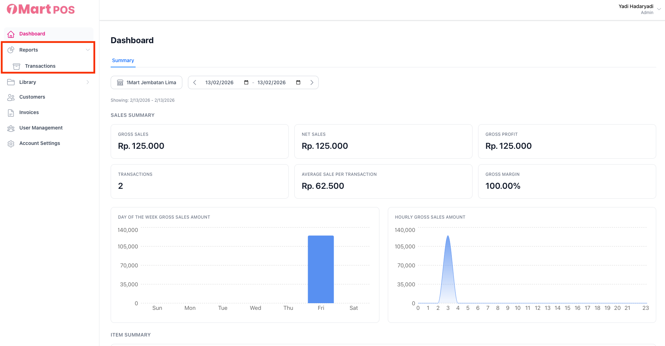Switch to the Summary tab
This screenshot has width=665, height=346.
pos(123,60)
